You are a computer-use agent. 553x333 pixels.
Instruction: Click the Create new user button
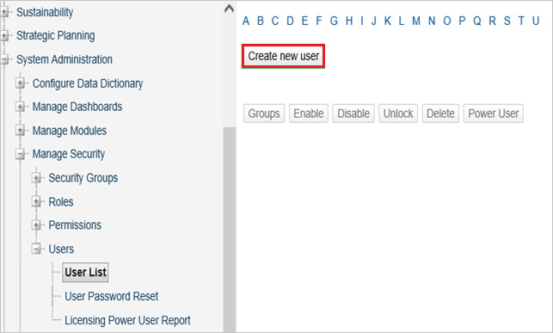283,56
